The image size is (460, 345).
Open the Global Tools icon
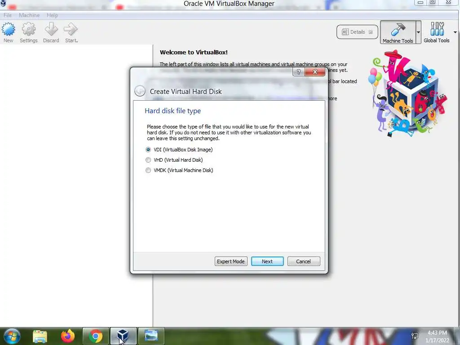click(x=437, y=32)
